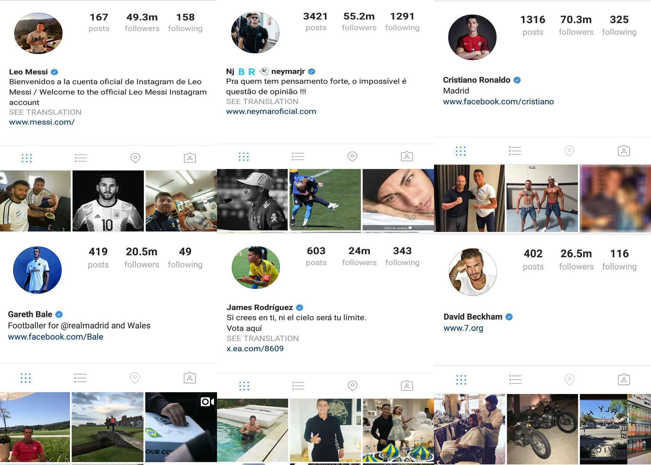Open list view on James Rodríguez's profile
Viewport: 651px width, 465px height.
pyautogui.click(x=298, y=386)
